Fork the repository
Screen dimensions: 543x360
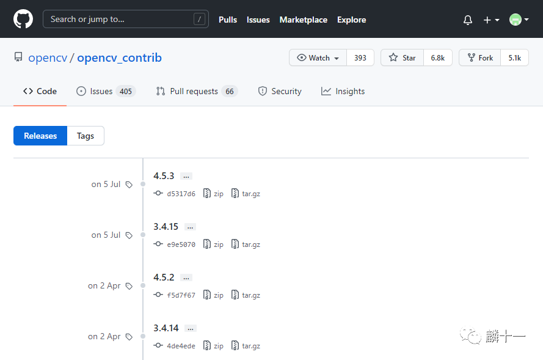pos(480,58)
